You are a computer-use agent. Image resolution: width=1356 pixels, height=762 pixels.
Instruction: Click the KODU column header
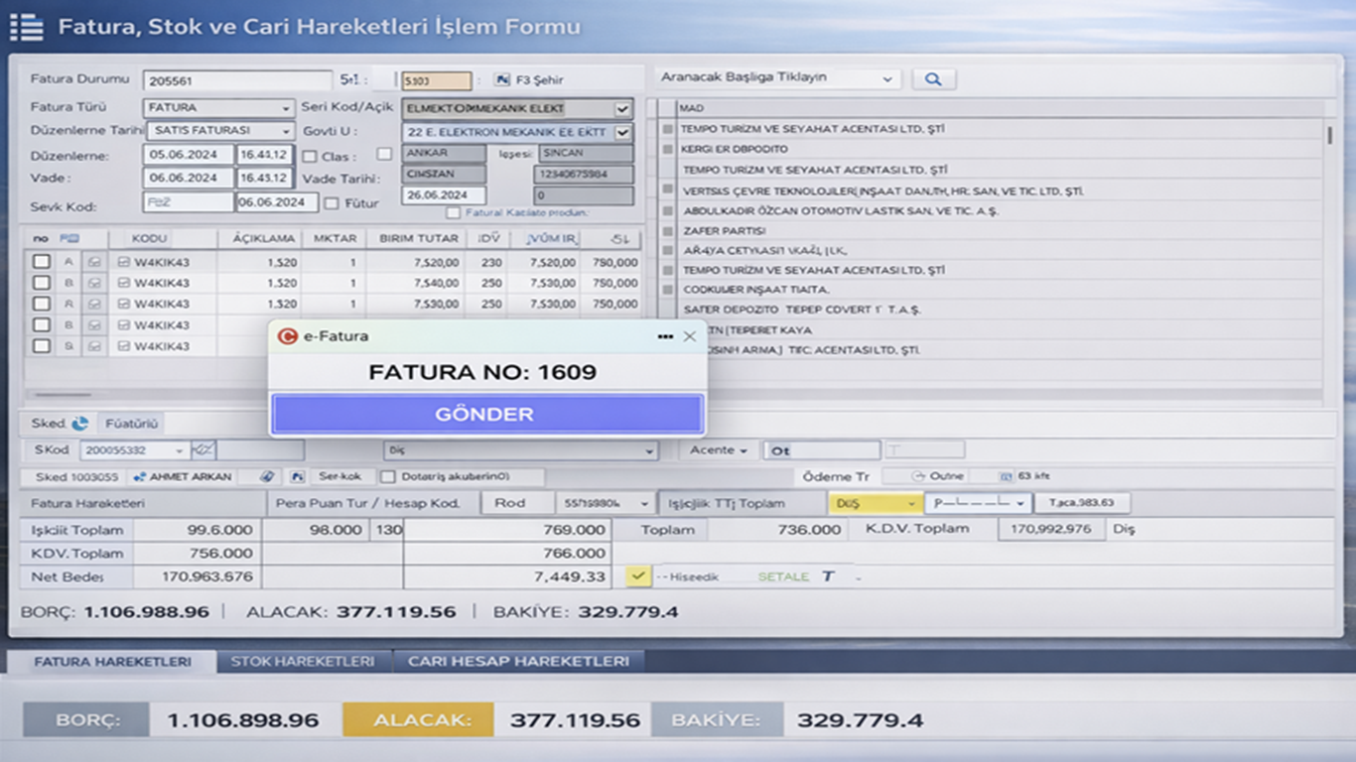pos(149,239)
